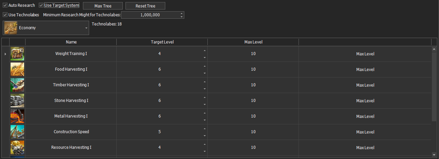Click the vertical scrollbar down arrow
The width and height of the screenshot is (439, 159).
click(434, 155)
